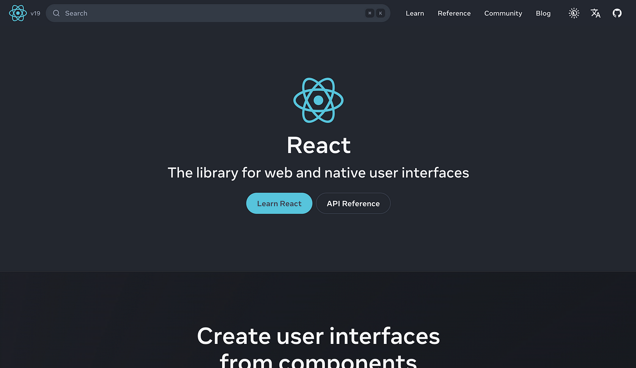Image resolution: width=636 pixels, height=368 pixels.
Task: Open the Blog nav item
Action: (x=543, y=13)
